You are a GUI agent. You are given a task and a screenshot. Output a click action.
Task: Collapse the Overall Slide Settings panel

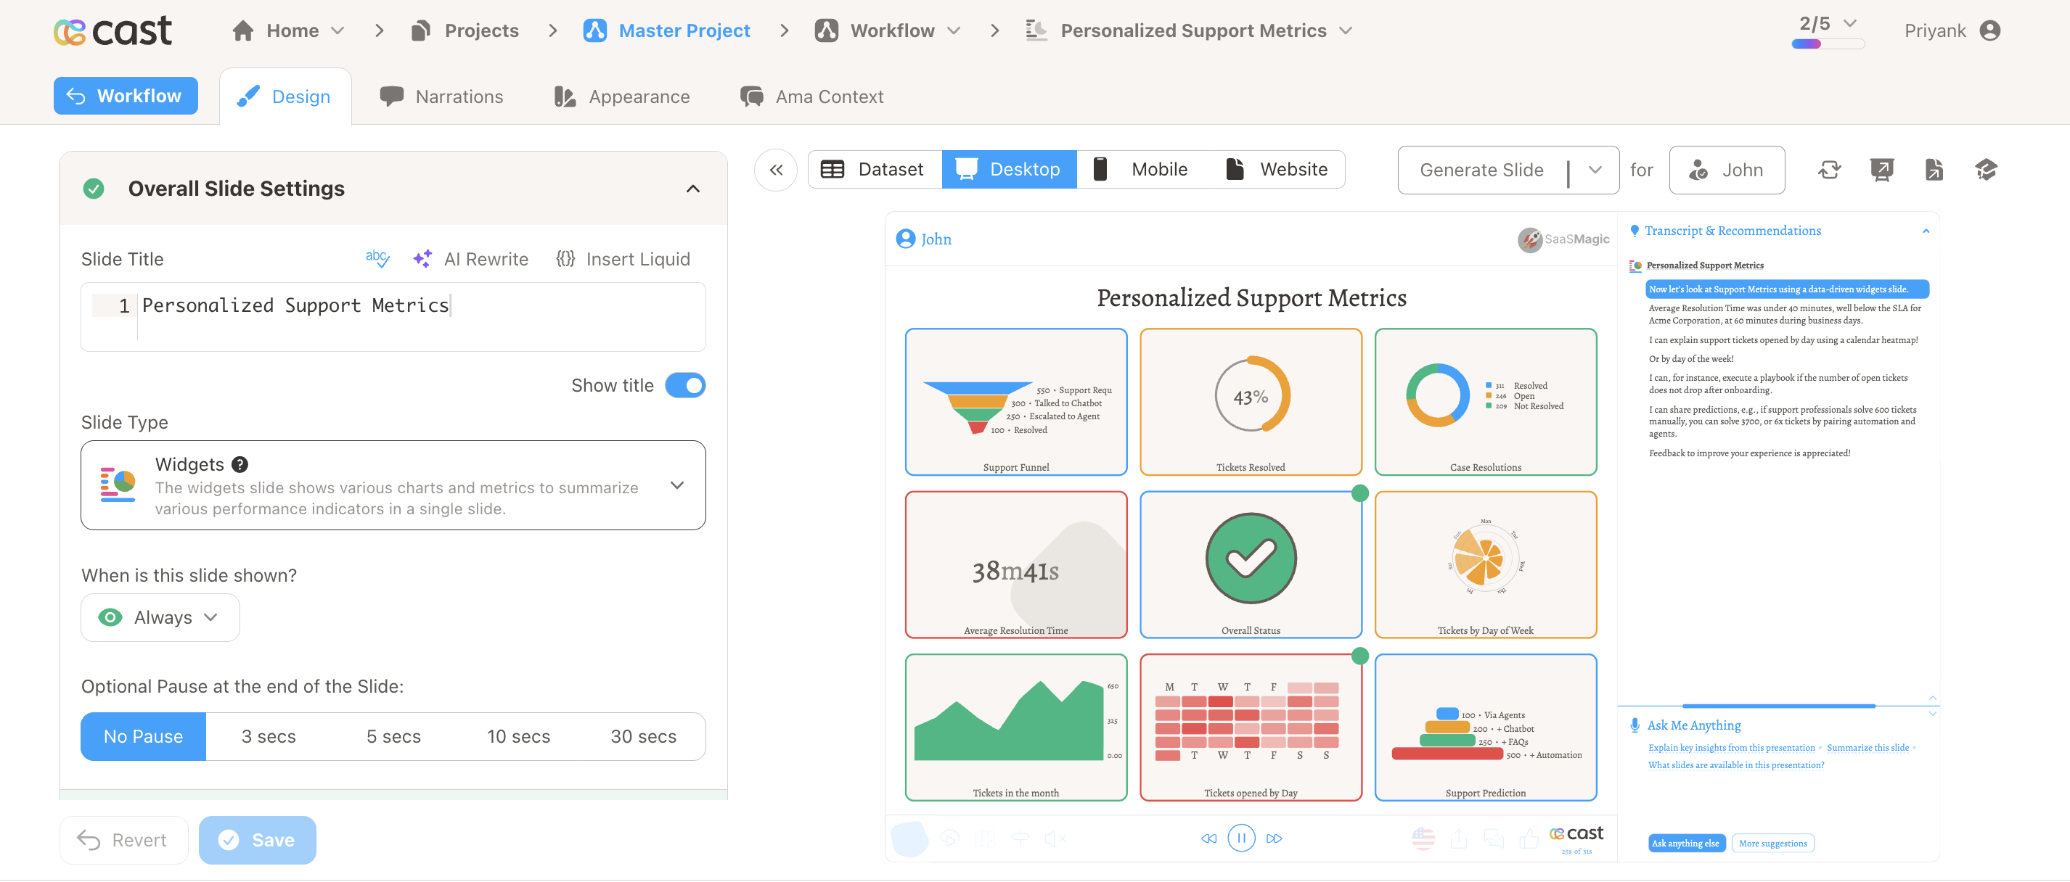(x=692, y=188)
